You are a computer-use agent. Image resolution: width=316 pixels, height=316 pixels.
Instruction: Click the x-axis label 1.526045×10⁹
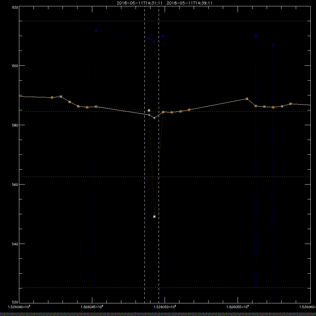92,307
